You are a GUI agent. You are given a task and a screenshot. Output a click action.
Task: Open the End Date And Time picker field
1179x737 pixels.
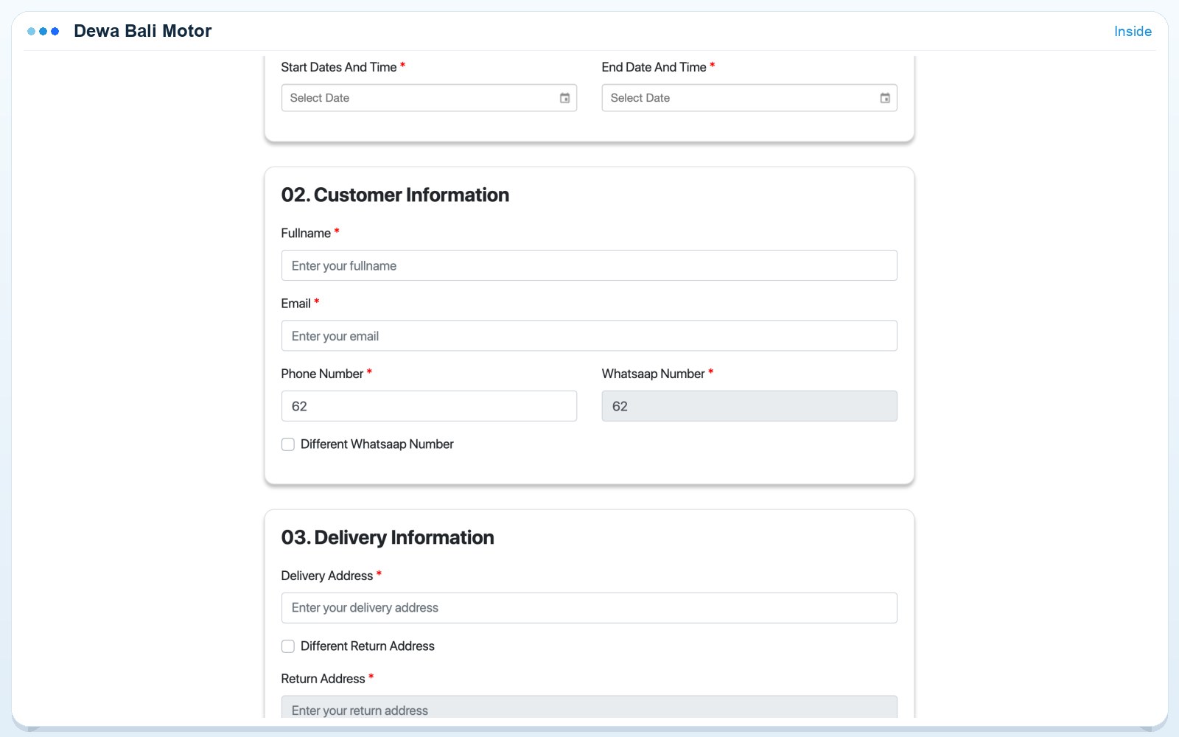coord(749,98)
